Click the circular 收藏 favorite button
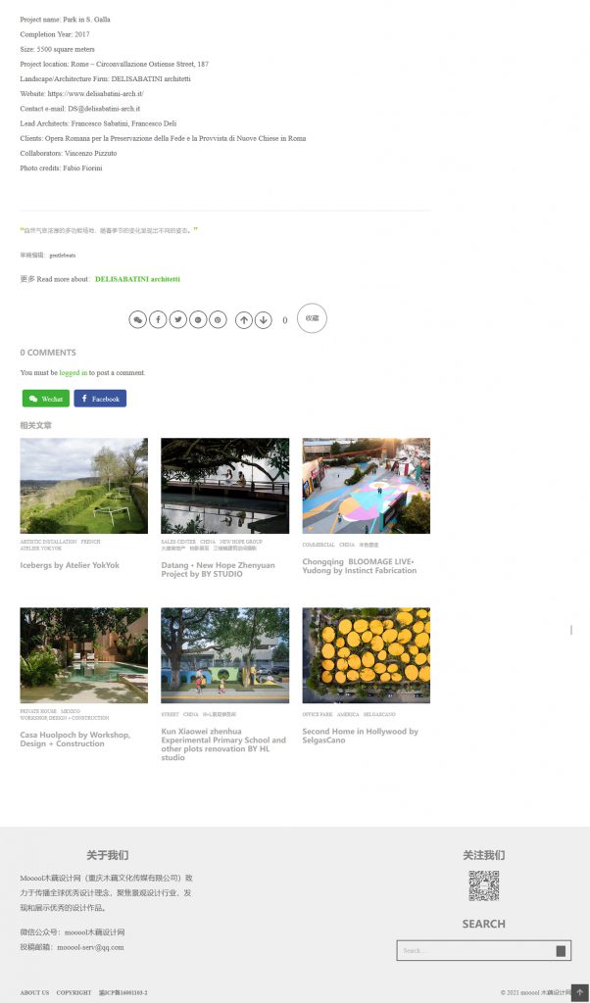This screenshot has height=1003, width=590. pyautogui.click(x=312, y=318)
